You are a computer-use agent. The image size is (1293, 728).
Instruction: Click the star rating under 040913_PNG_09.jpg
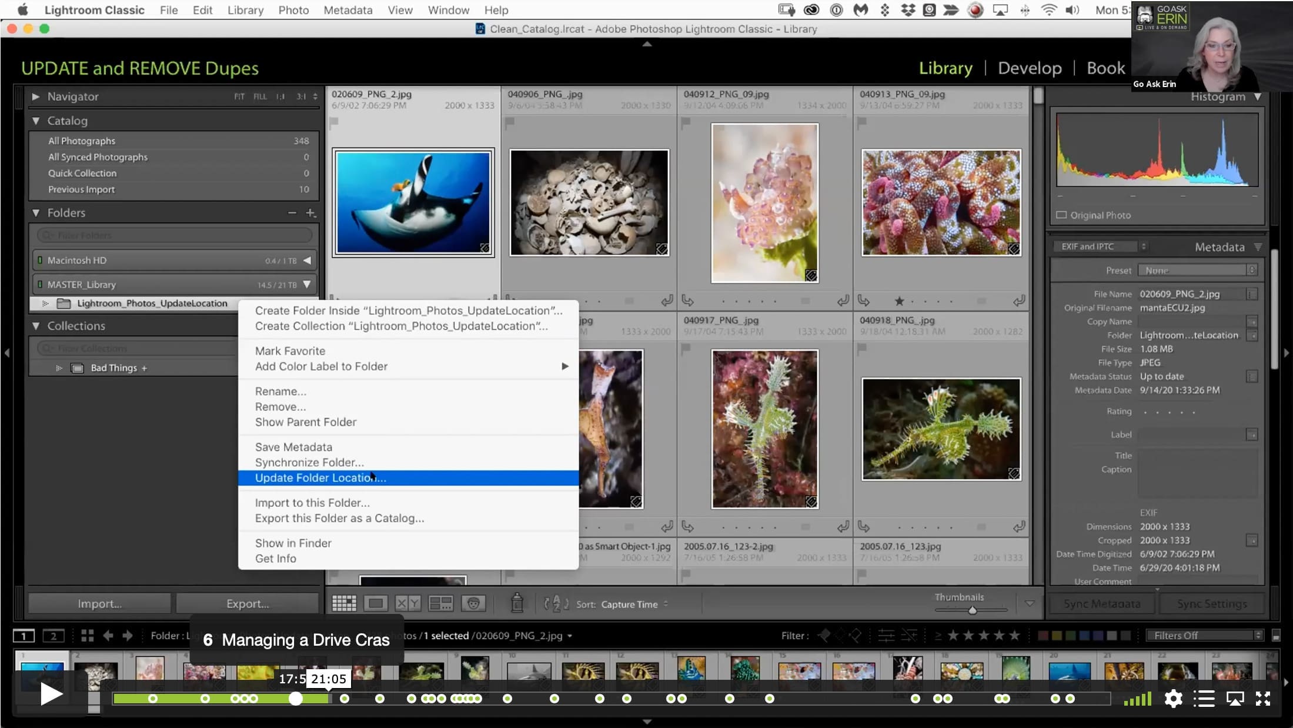tap(899, 301)
